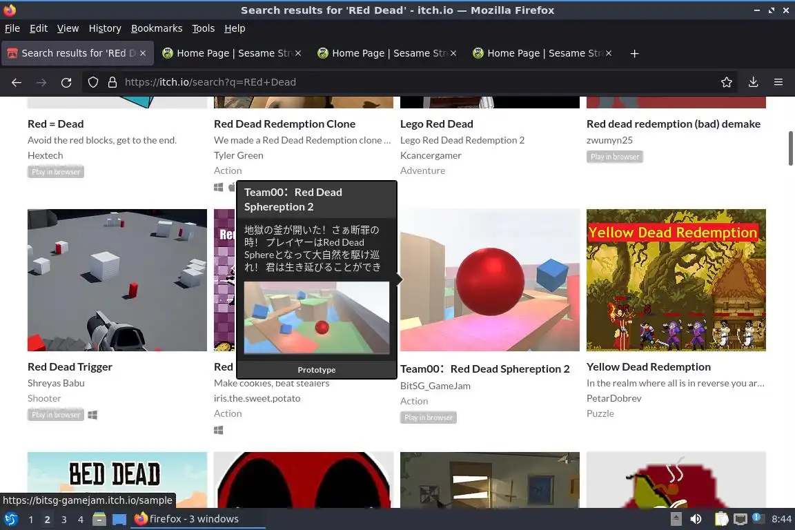Click Windows icon under iris.the.sweet.potato game
Screen dimensions: 795x530
point(219,430)
